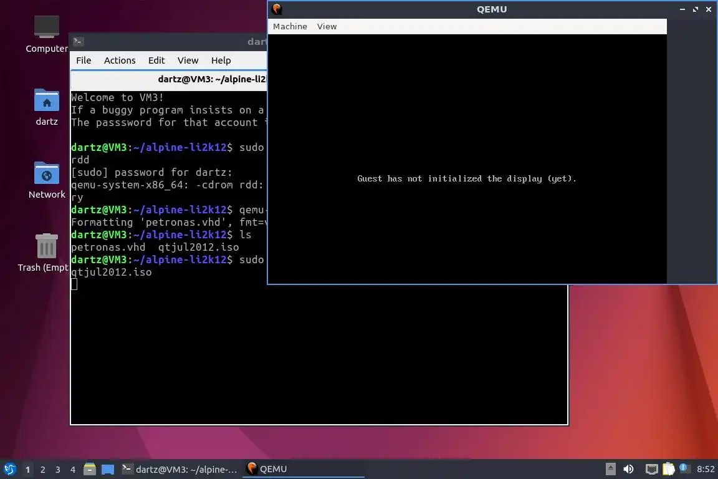
Task: Click 'petronas.vhd' in terminal ls output
Action: click(x=108, y=247)
